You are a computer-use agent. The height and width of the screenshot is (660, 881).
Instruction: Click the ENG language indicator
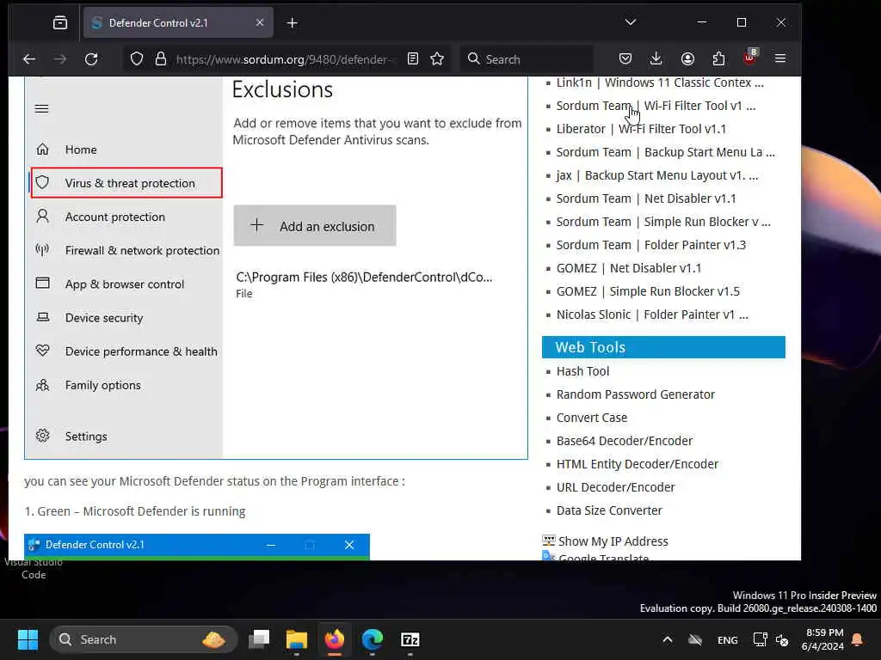point(728,640)
